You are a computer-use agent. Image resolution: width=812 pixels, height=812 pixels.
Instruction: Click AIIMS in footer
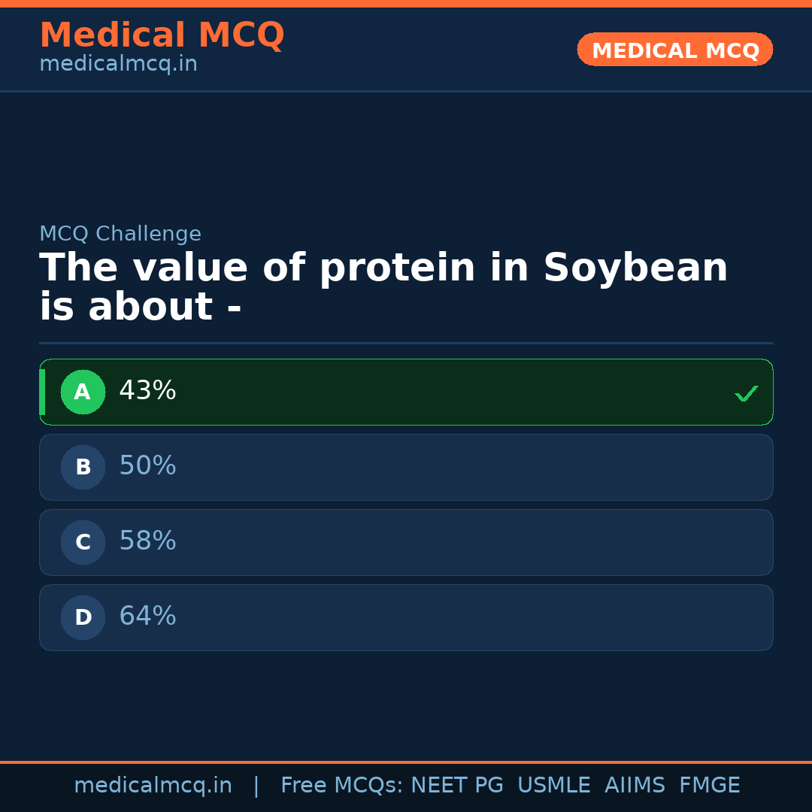click(635, 786)
